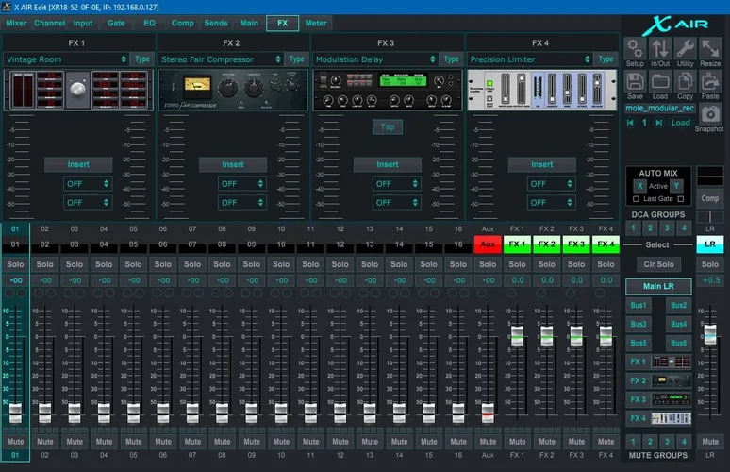Mute channel 05
Viewport: 730px width, 472px height.
click(x=133, y=441)
